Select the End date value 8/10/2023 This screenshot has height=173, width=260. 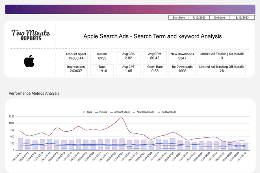pyautogui.click(x=242, y=17)
